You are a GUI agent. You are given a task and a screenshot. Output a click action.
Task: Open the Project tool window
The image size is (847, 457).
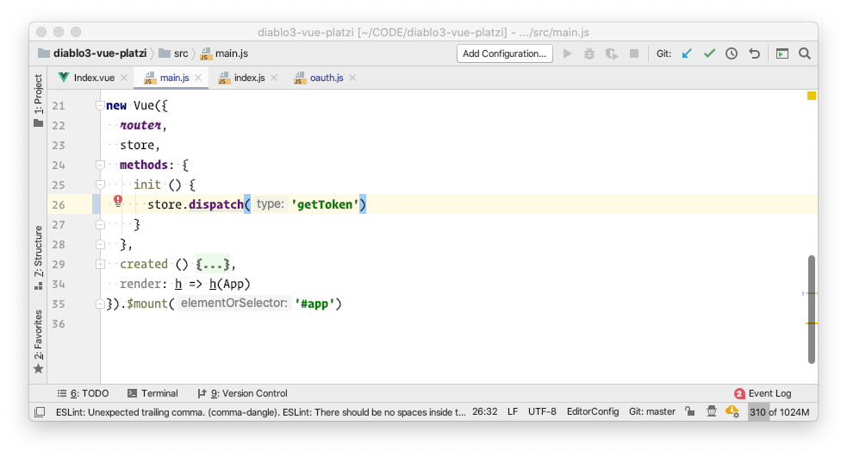(39, 101)
